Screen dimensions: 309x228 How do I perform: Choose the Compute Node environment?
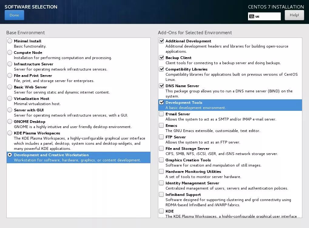[x=10, y=53]
